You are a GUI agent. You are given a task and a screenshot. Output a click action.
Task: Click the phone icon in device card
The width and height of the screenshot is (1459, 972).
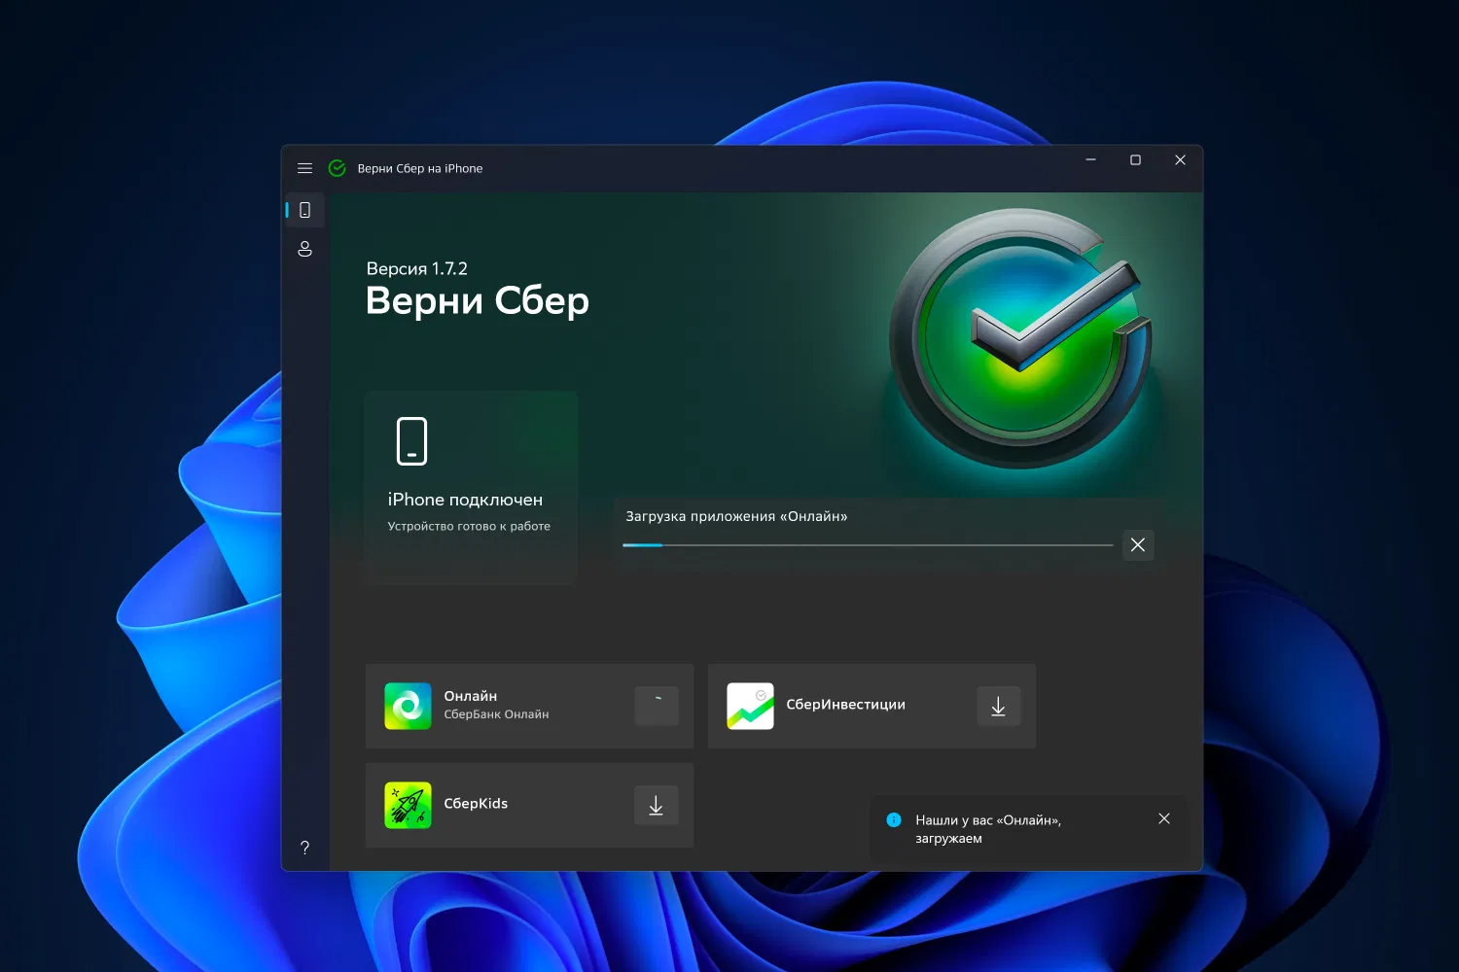[x=411, y=441]
